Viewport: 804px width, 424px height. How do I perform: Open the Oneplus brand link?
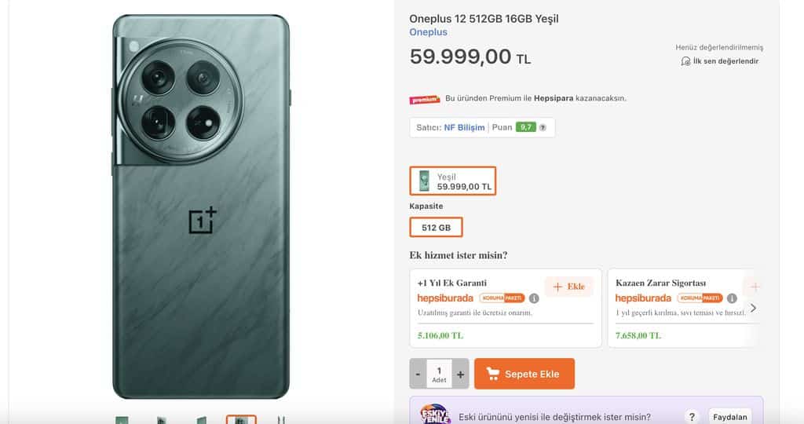coord(428,32)
